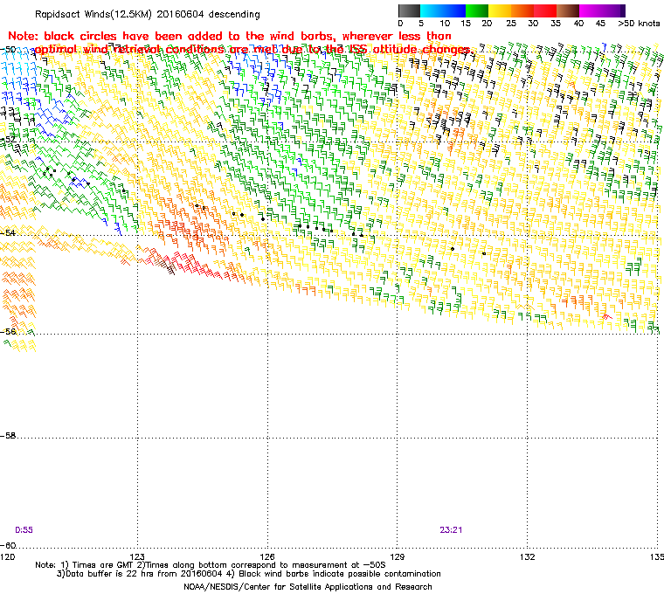Select the cyan 5-10 knots color bar segment
664x601 pixels.
[432, 10]
